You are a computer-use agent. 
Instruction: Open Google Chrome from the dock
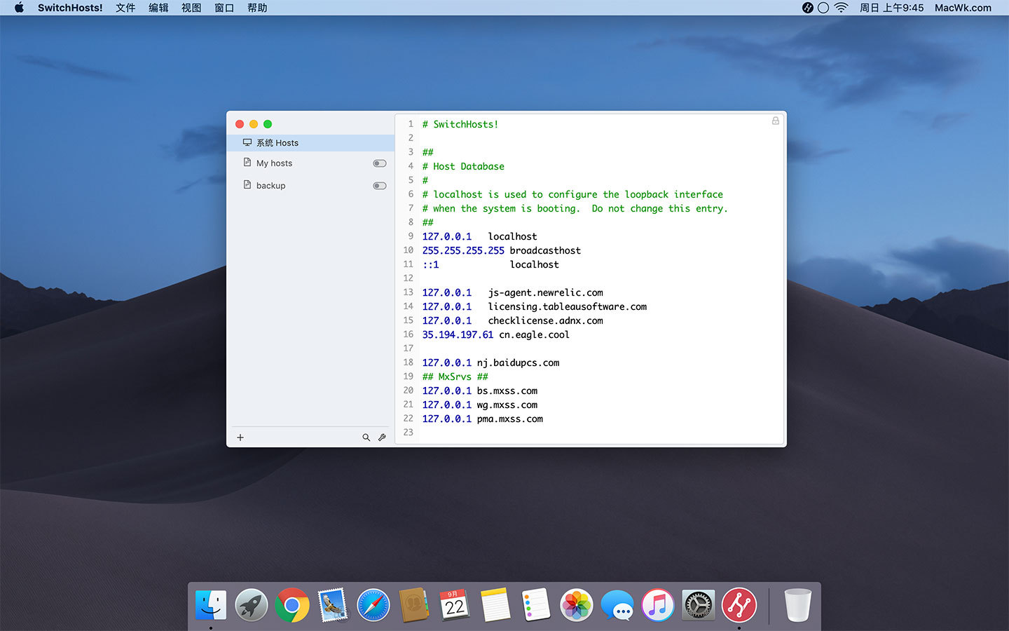click(292, 605)
